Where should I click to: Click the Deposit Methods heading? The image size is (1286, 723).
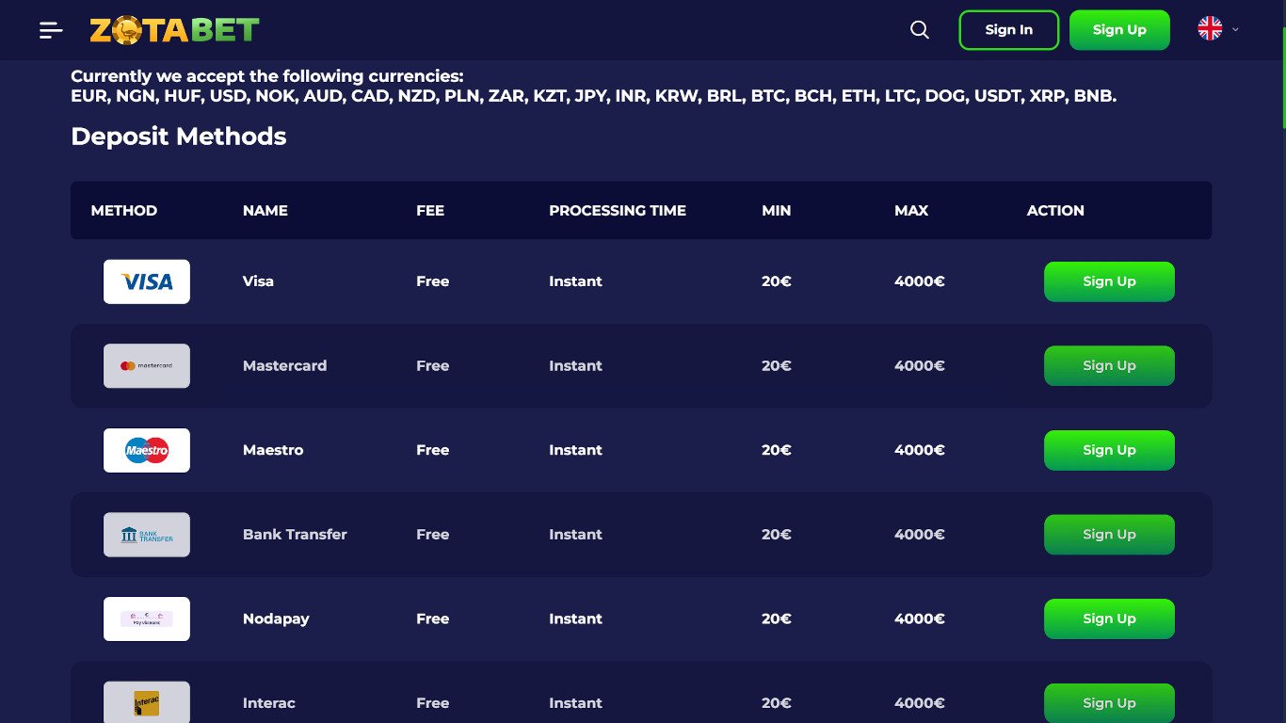(x=179, y=137)
